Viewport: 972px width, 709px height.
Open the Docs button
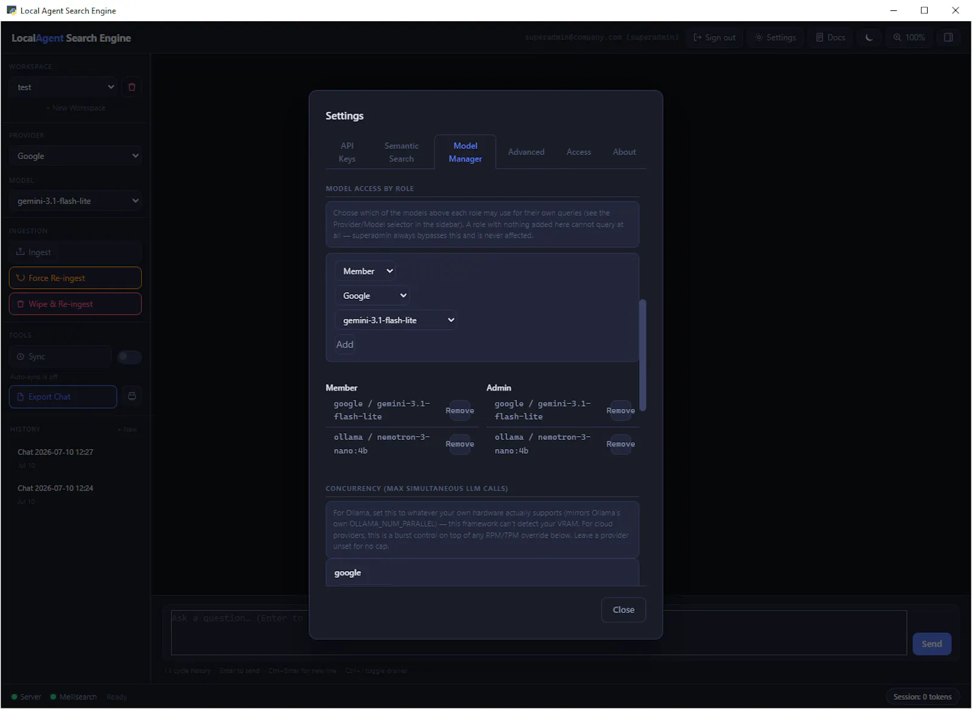[830, 38]
